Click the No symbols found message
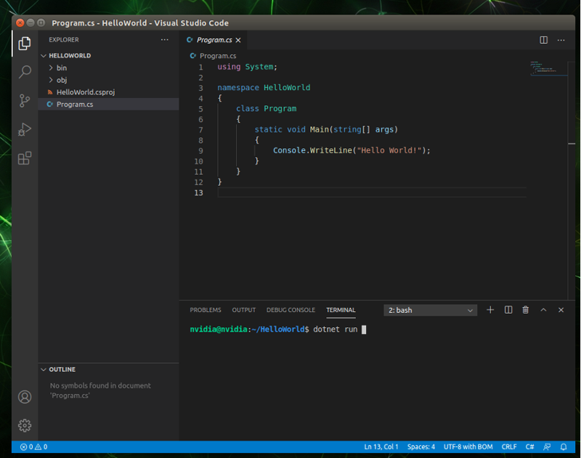This screenshot has height=458, width=581. [x=100, y=390]
